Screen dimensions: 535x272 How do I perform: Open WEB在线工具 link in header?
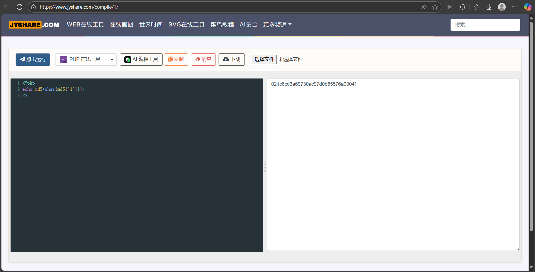[85, 24]
